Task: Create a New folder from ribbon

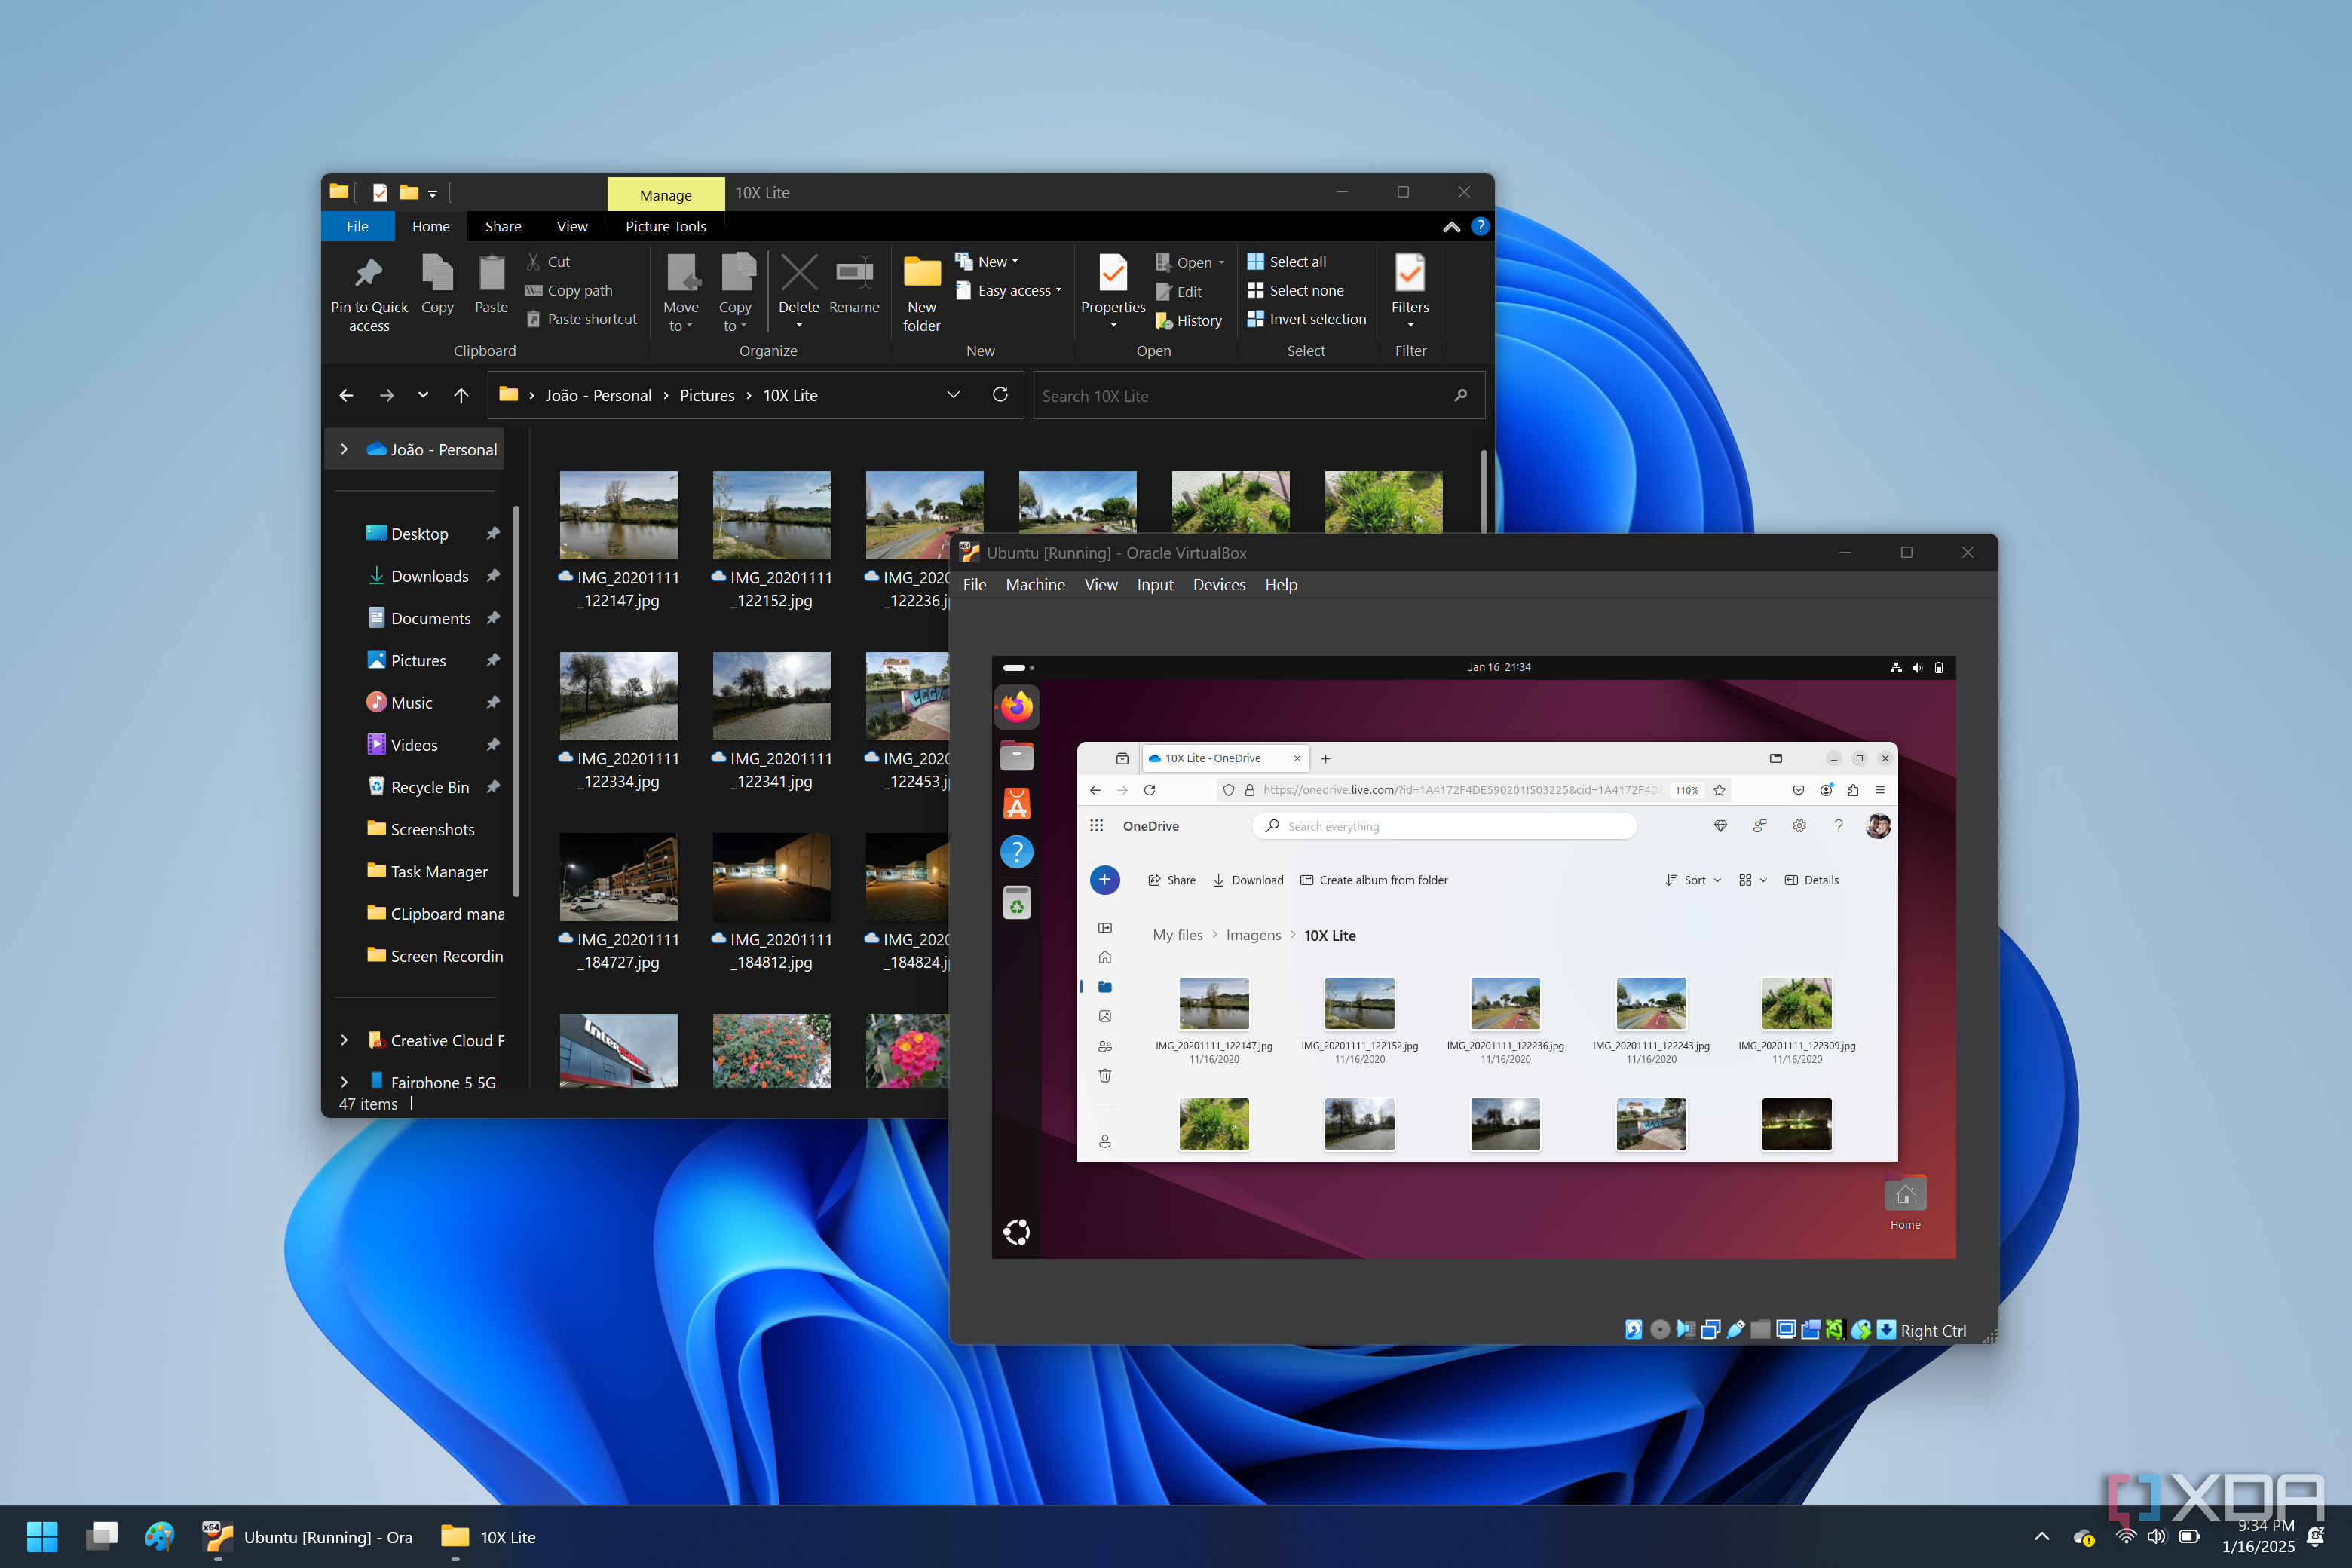Action: point(921,273)
